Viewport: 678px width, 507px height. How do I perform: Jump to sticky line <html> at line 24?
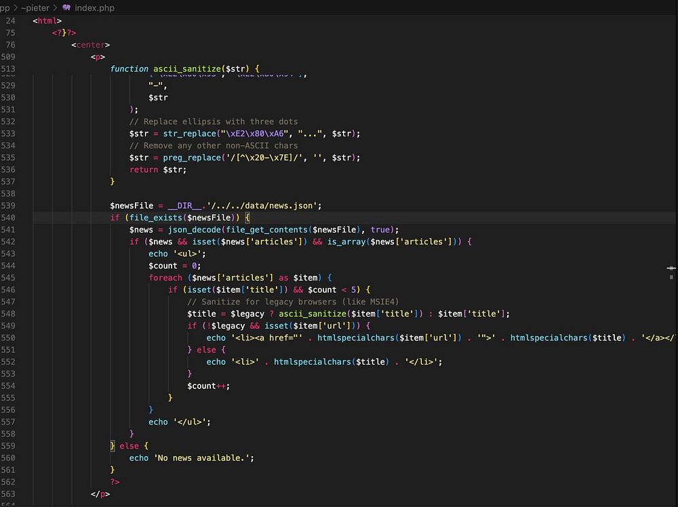point(47,21)
